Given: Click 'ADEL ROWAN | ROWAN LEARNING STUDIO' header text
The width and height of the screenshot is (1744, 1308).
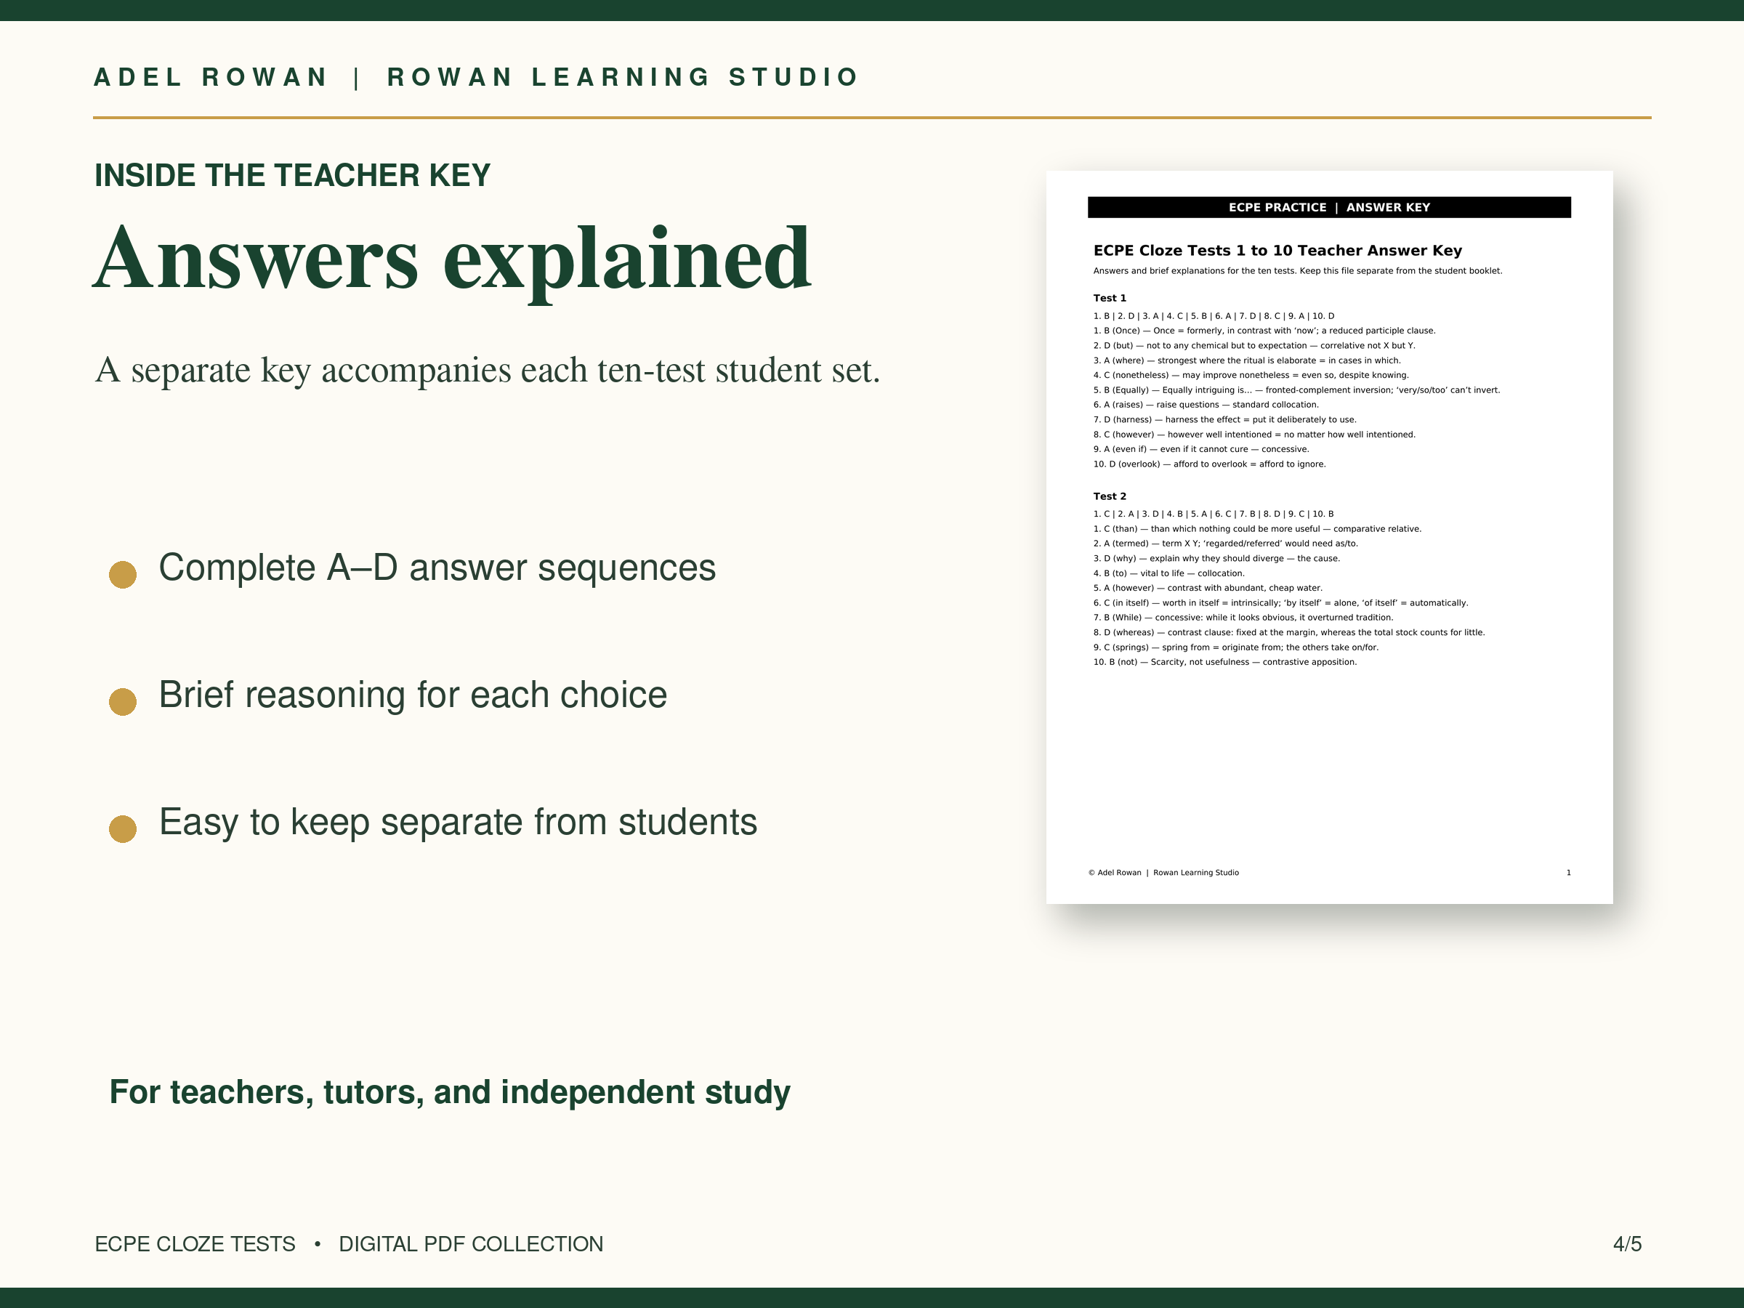Looking at the screenshot, I should coord(475,77).
